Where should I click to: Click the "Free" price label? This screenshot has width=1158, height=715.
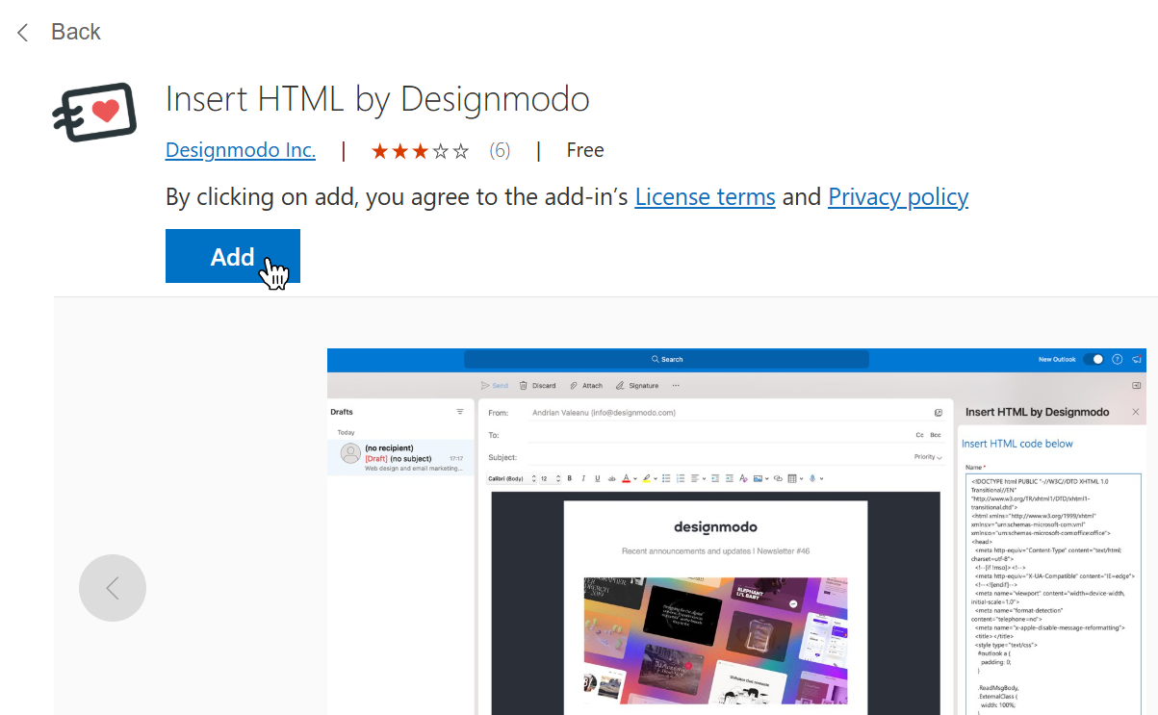585,150
